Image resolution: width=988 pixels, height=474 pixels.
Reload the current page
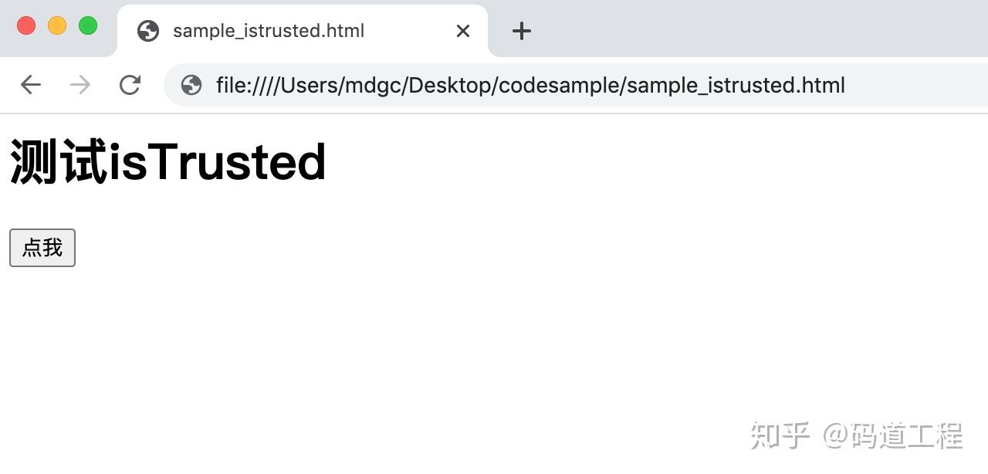coord(130,85)
